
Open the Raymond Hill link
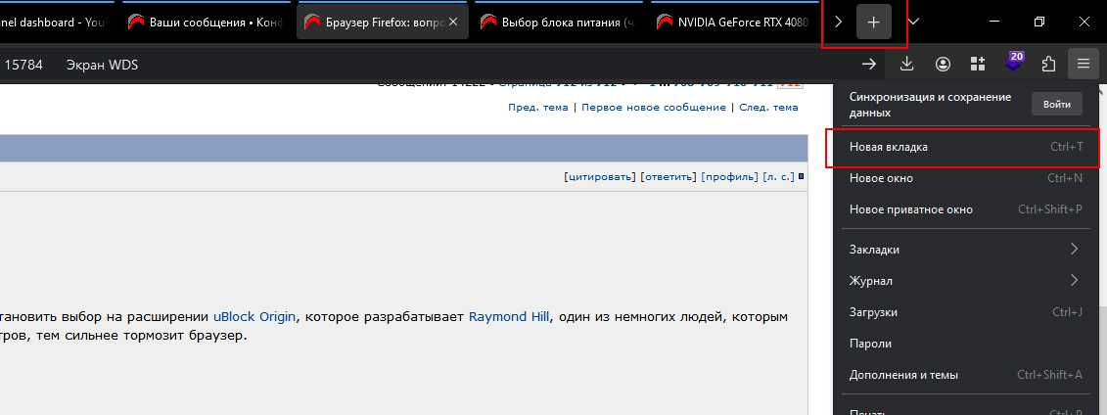coord(508,317)
